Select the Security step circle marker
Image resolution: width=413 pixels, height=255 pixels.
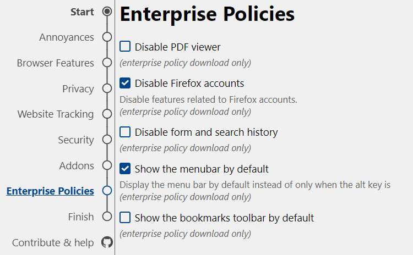click(107, 140)
